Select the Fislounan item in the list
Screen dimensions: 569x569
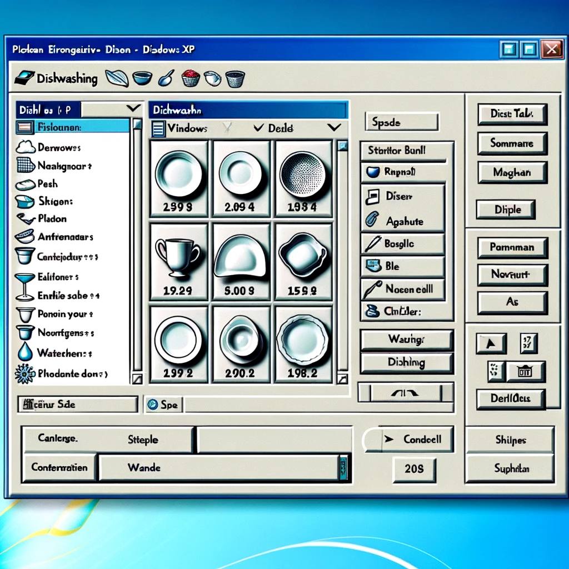(x=73, y=127)
